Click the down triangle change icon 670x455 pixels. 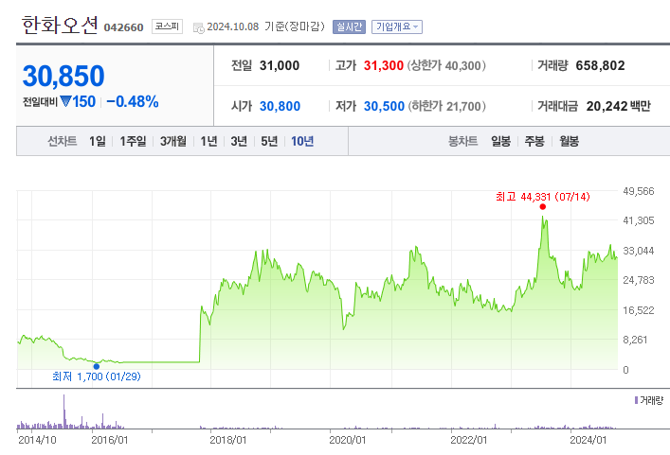point(65,101)
